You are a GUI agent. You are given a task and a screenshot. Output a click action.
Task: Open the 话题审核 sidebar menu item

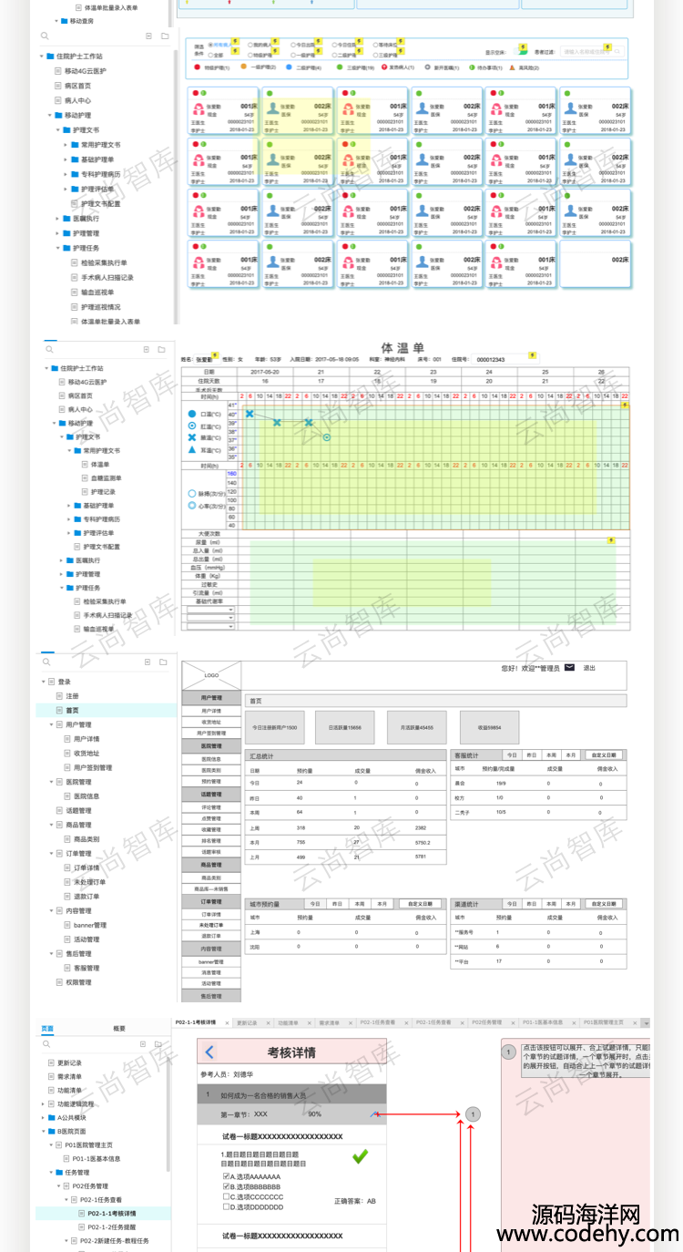coord(211,852)
